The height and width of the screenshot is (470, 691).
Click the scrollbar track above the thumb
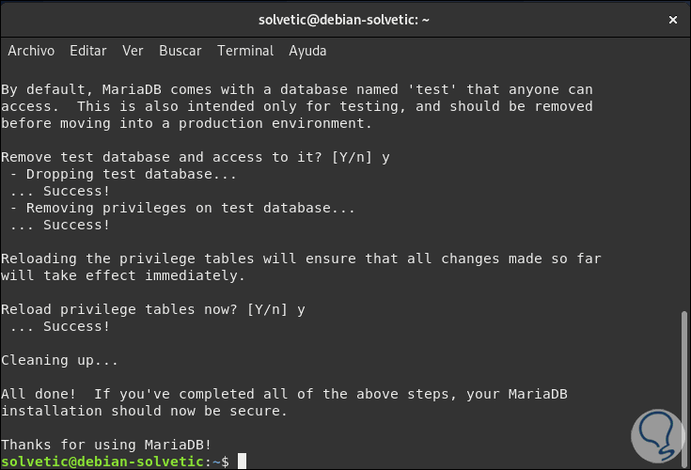pyautogui.click(x=685, y=188)
